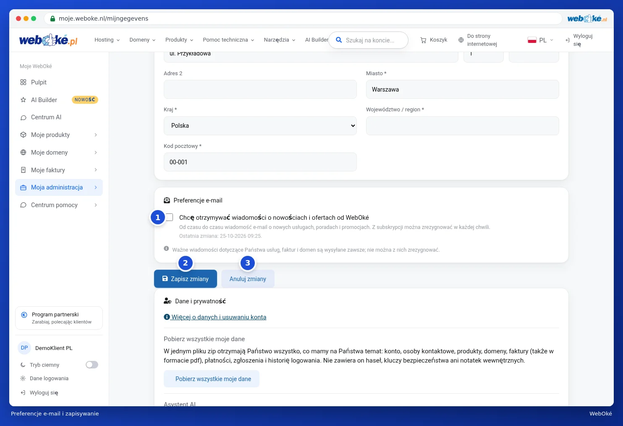623x426 pixels.
Task: Focus the Szukaj na koncie search box
Action: [x=369, y=40]
